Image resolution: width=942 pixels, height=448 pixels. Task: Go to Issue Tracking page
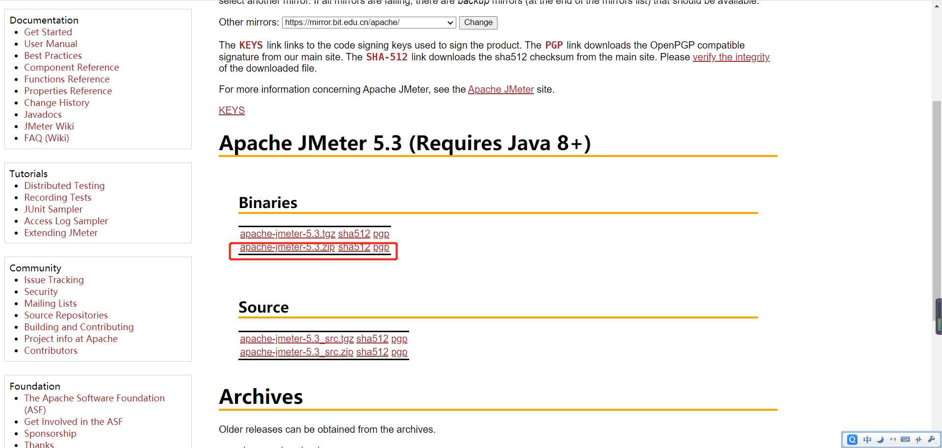[54, 280]
